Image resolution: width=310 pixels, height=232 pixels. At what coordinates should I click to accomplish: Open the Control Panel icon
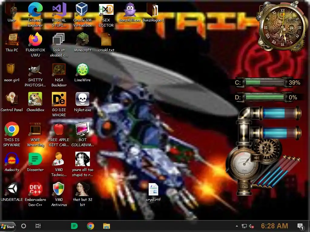[x=12, y=102]
